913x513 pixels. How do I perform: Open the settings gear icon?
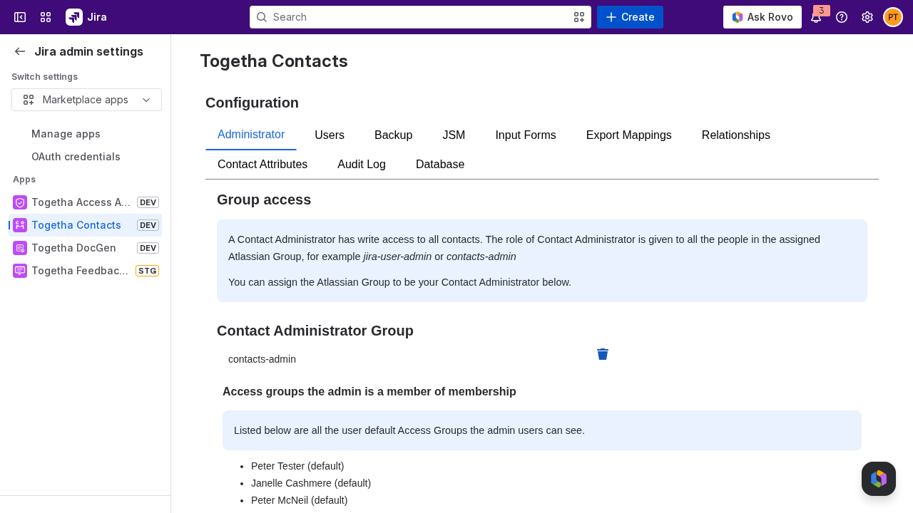(x=867, y=17)
